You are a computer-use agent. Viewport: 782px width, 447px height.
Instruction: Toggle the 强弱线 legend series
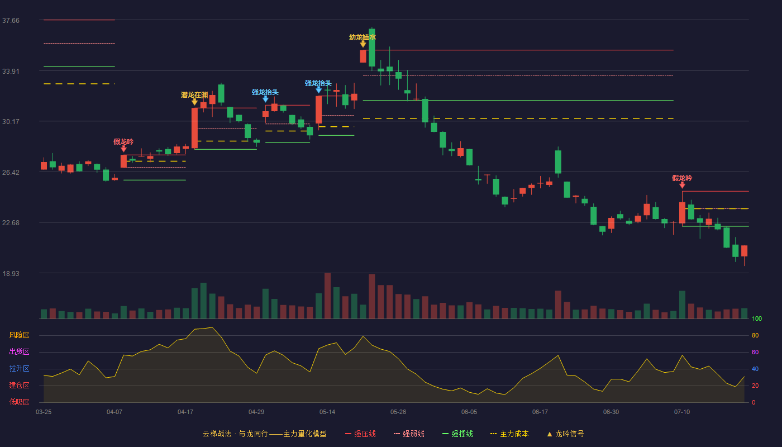point(409,434)
